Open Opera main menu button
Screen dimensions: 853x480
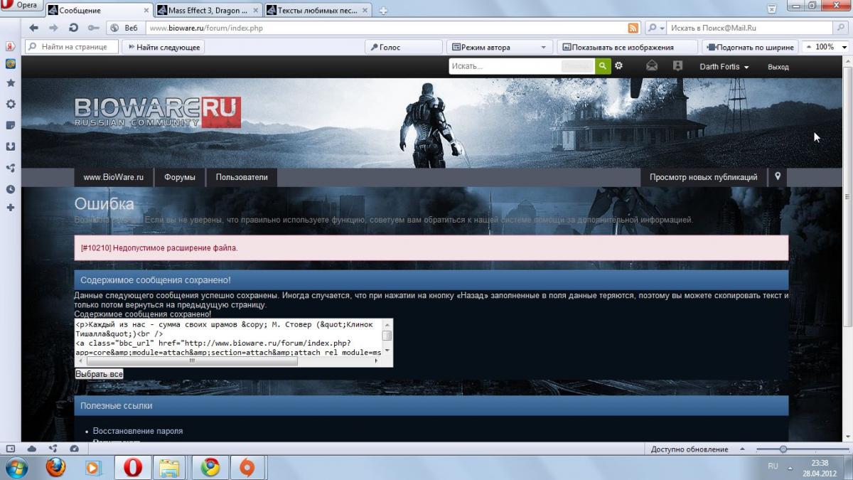pyautogui.click(x=22, y=6)
